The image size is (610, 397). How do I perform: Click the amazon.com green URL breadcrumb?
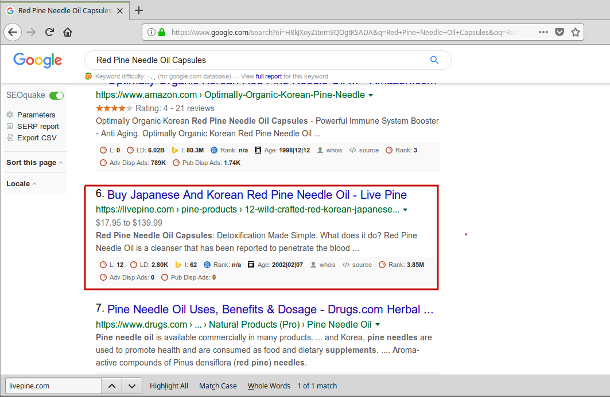click(x=230, y=95)
